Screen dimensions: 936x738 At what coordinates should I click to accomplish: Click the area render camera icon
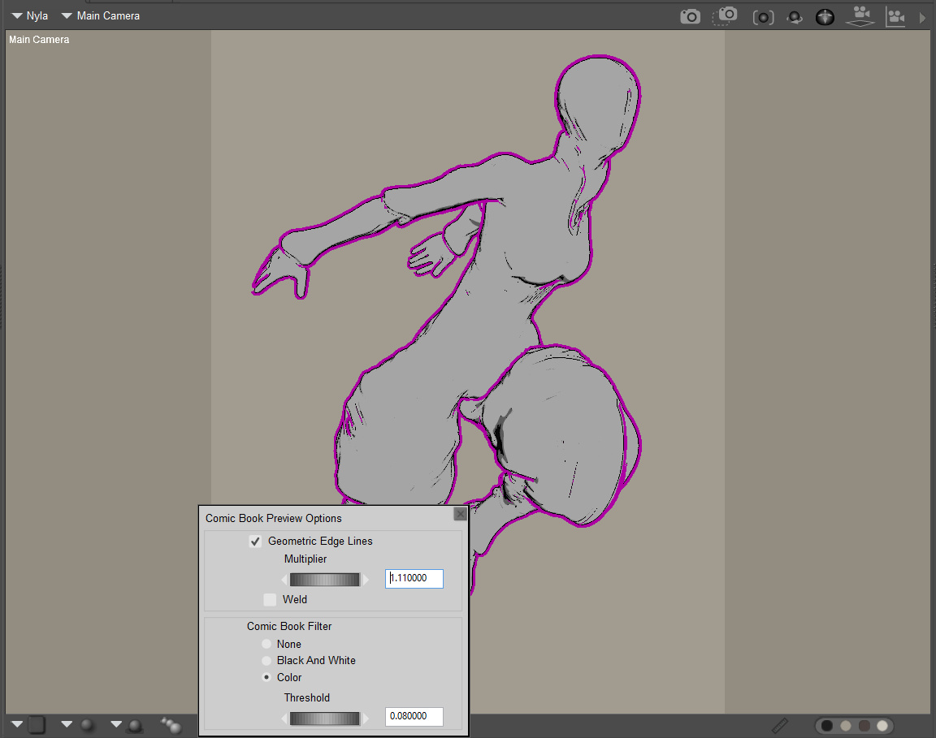point(726,16)
